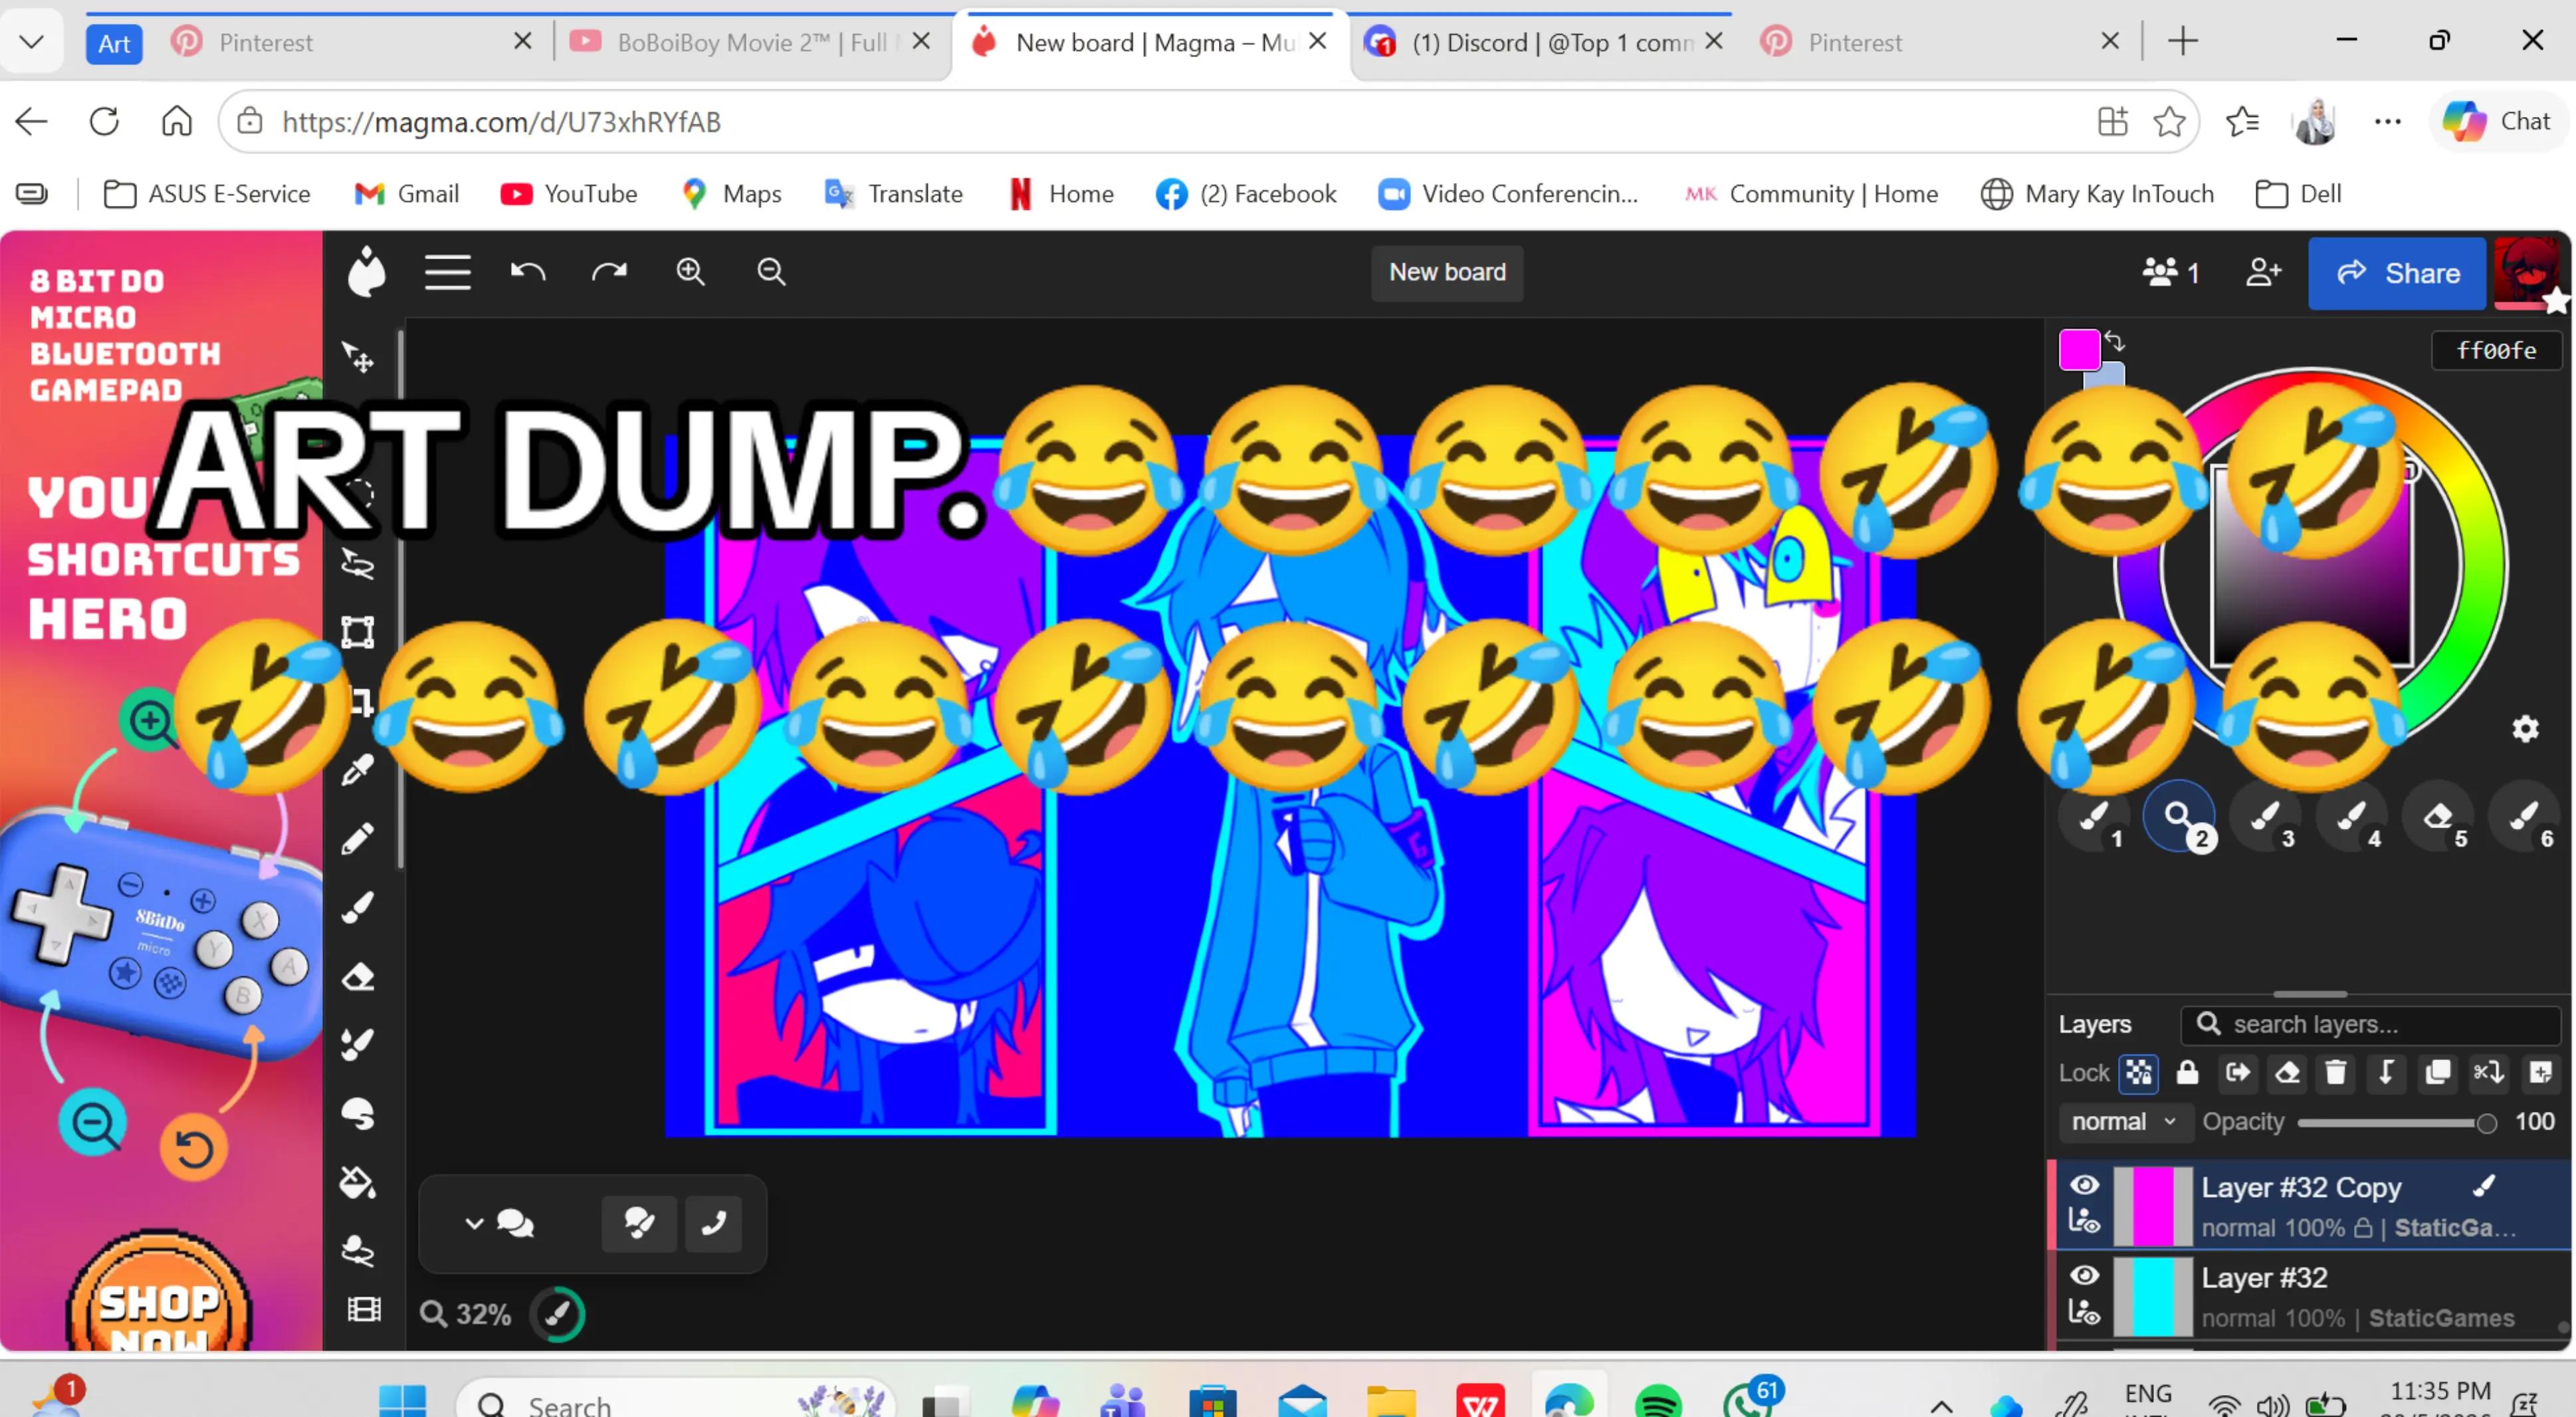The height and width of the screenshot is (1417, 2576).
Task: Select the Transform tool
Action: [x=358, y=633]
